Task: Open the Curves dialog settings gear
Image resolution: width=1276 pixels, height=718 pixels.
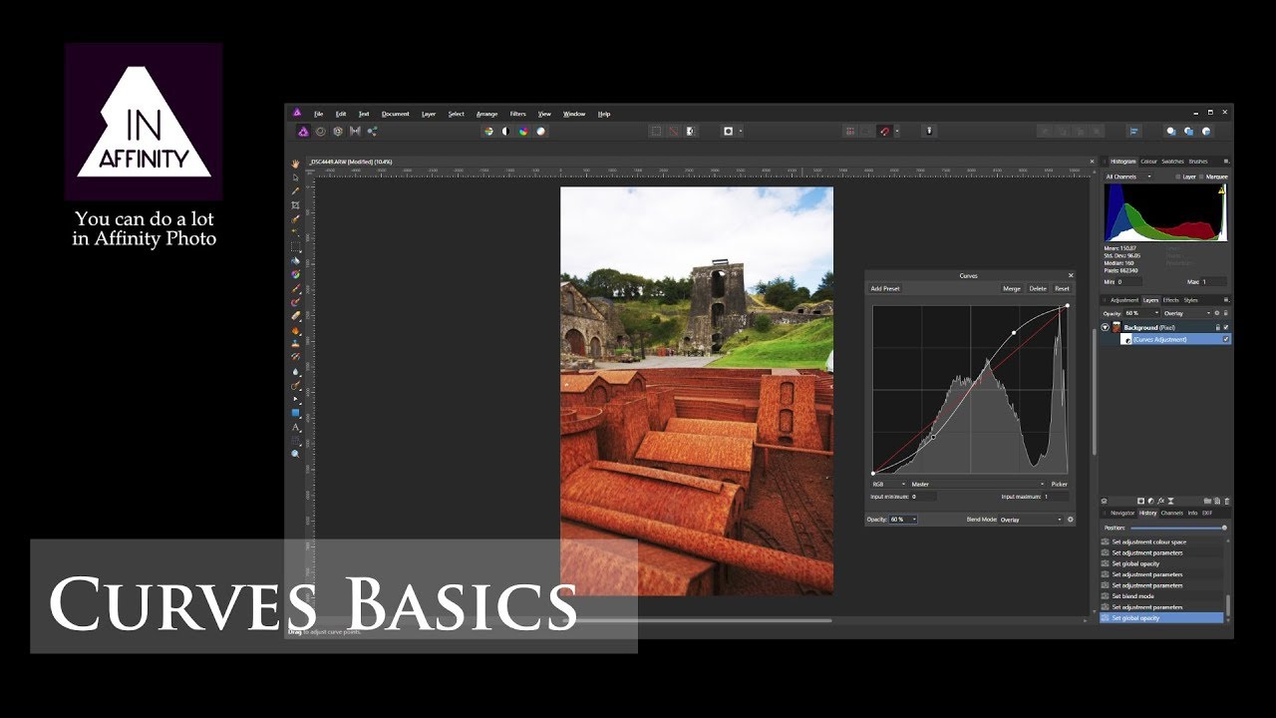Action: (1071, 520)
